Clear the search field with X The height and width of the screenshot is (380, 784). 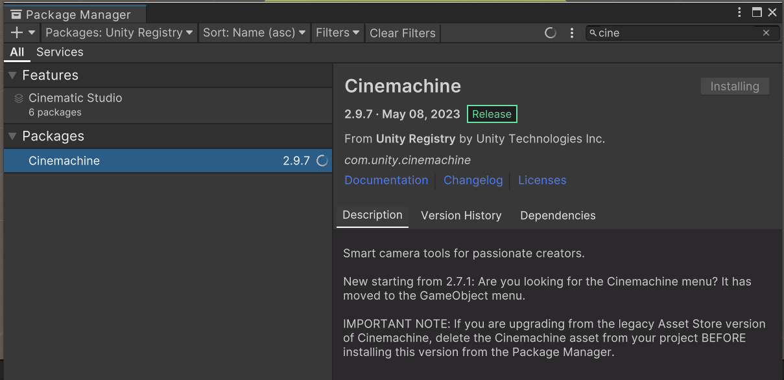[766, 32]
